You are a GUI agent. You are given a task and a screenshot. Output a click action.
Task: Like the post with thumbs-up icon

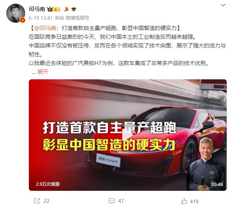pyautogui.click(x=184, y=201)
